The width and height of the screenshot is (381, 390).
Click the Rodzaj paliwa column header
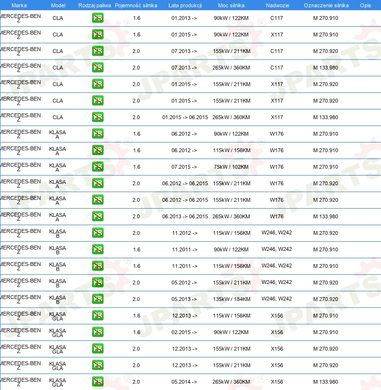(x=95, y=5)
